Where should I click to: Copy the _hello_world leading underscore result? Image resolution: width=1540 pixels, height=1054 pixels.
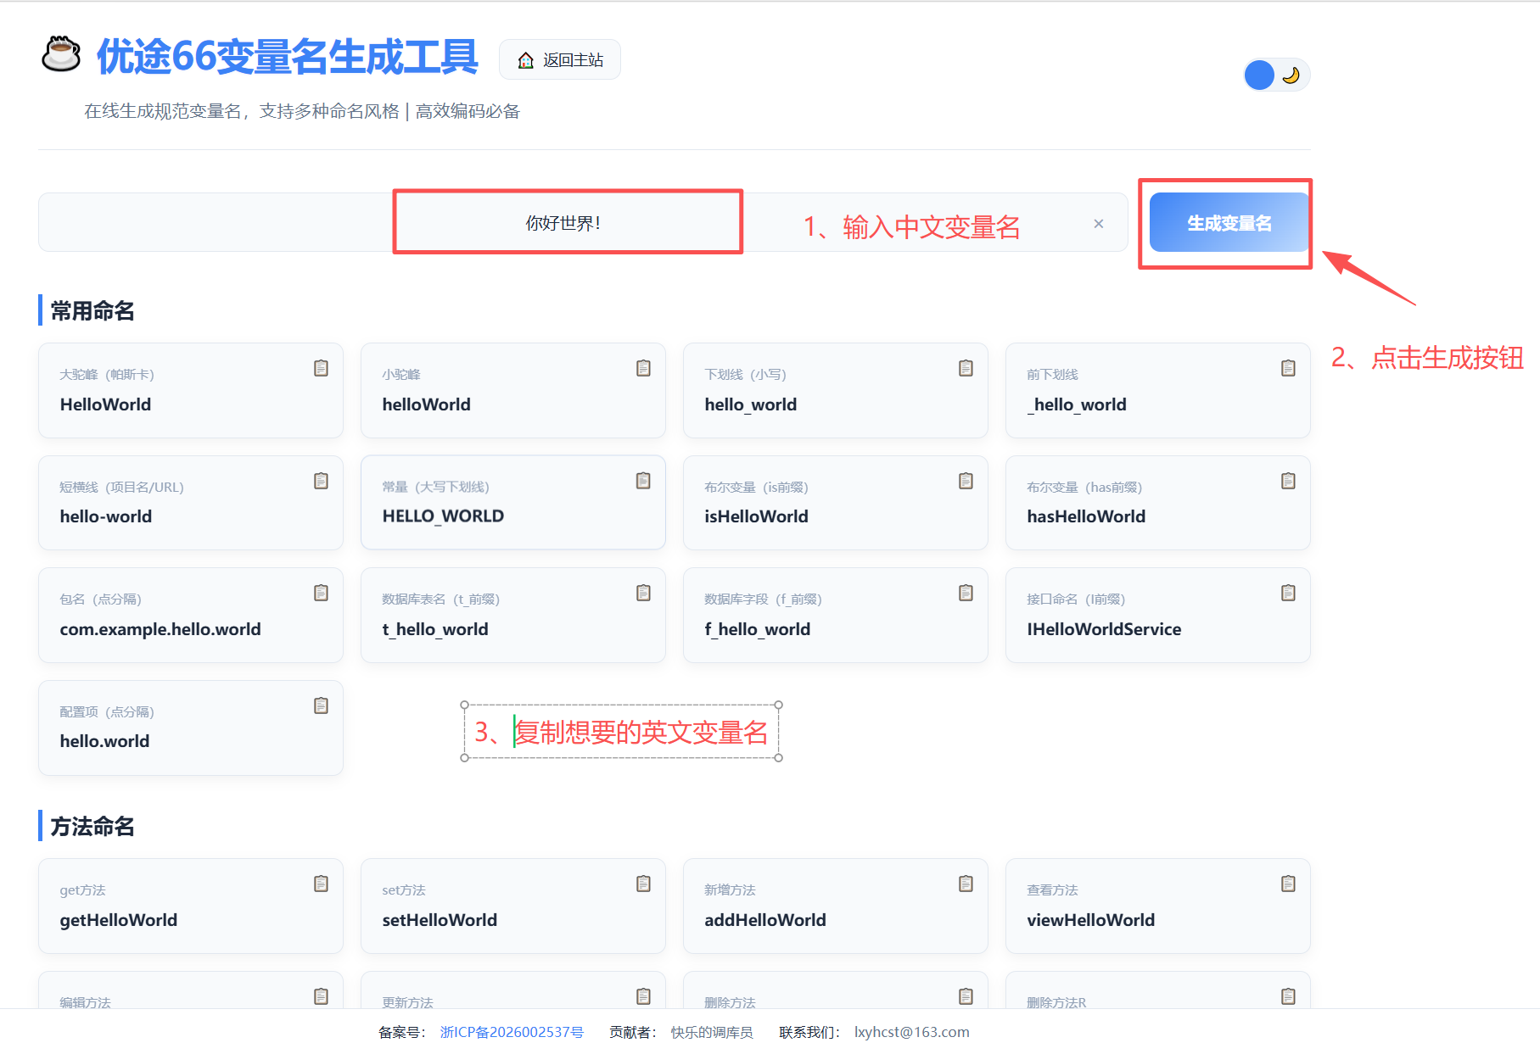click(1288, 368)
